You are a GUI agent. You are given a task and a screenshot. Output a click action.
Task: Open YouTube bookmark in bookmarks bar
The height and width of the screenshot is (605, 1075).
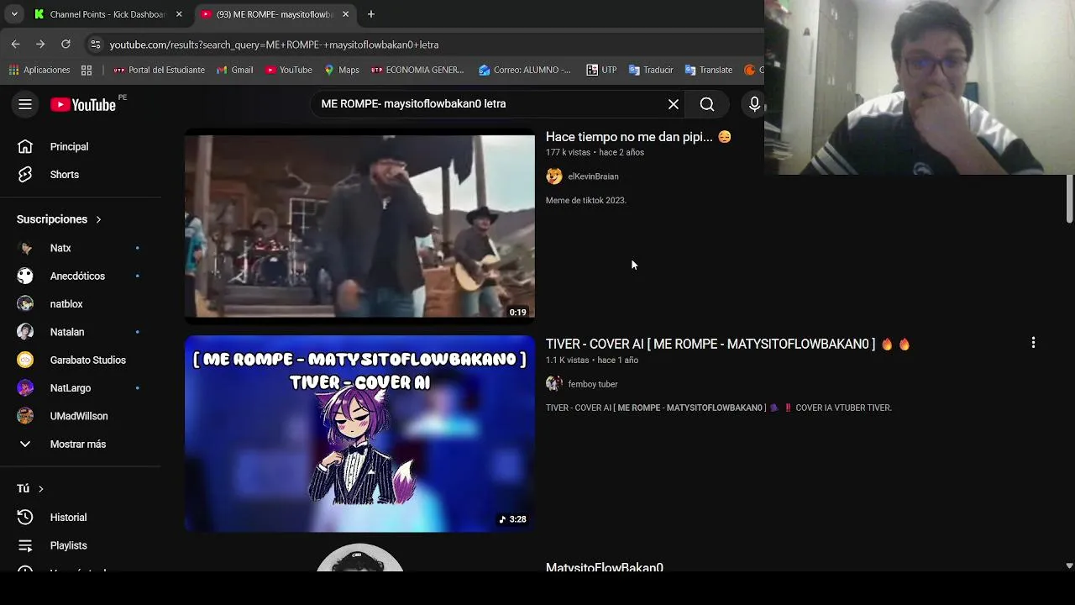click(x=288, y=70)
